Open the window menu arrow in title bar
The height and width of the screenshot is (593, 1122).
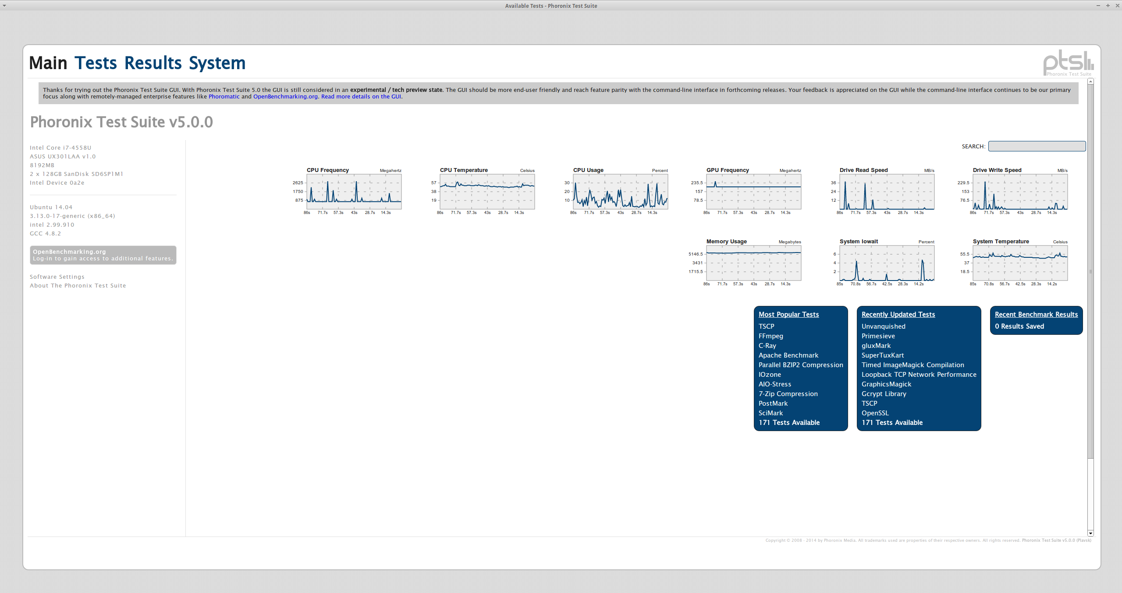4,6
